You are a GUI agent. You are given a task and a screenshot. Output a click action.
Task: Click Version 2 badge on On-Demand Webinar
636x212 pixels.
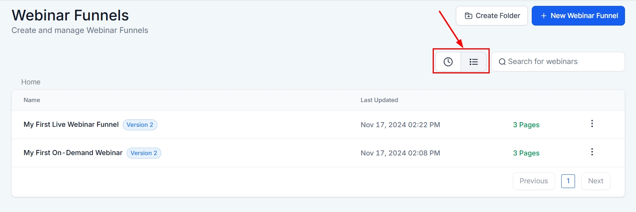click(144, 153)
